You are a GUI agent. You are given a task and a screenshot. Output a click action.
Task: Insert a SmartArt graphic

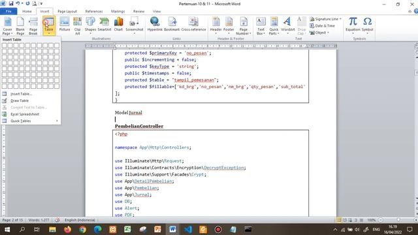coord(104,25)
